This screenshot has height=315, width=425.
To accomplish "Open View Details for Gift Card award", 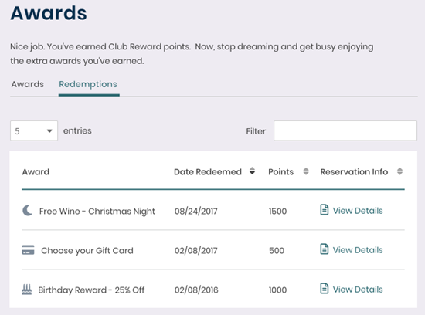I will point(358,250).
